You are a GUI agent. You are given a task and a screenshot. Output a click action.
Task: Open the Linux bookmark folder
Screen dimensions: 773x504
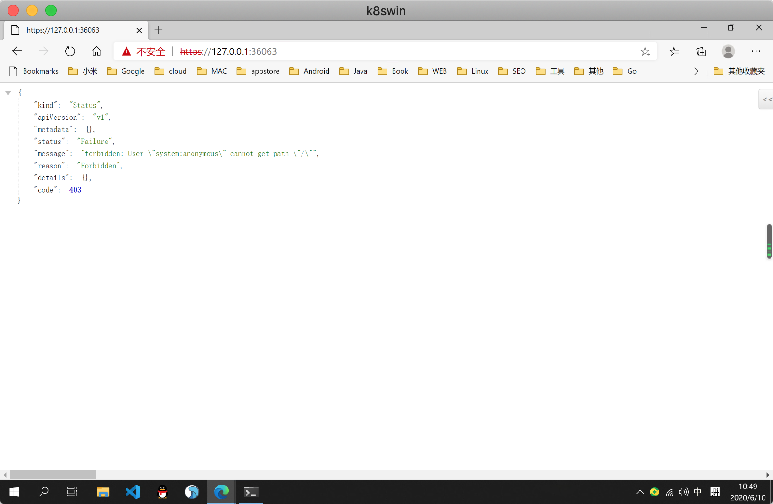[473, 71]
